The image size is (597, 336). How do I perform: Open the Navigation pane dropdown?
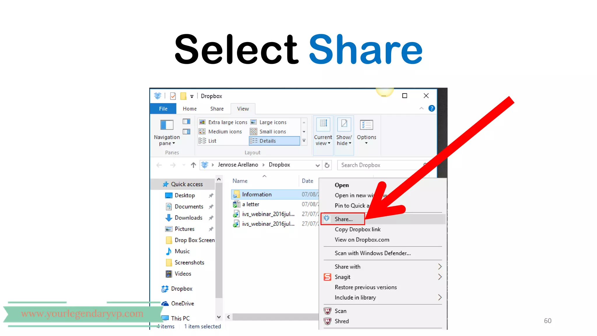(167, 133)
